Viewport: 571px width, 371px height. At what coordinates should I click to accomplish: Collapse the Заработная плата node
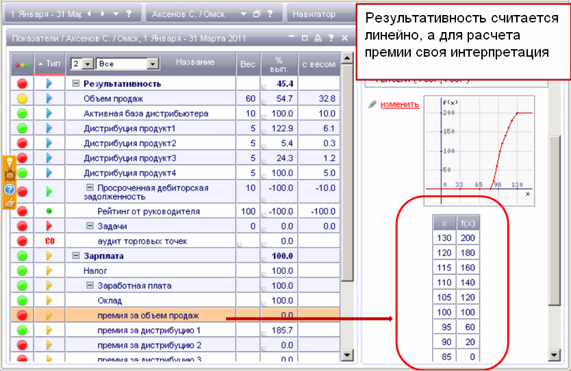[x=90, y=285]
